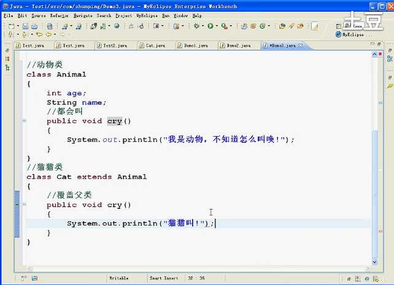Open the Source menu
The height and width of the screenshot is (285, 394).
pyautogui.click(x=39, y=15)
